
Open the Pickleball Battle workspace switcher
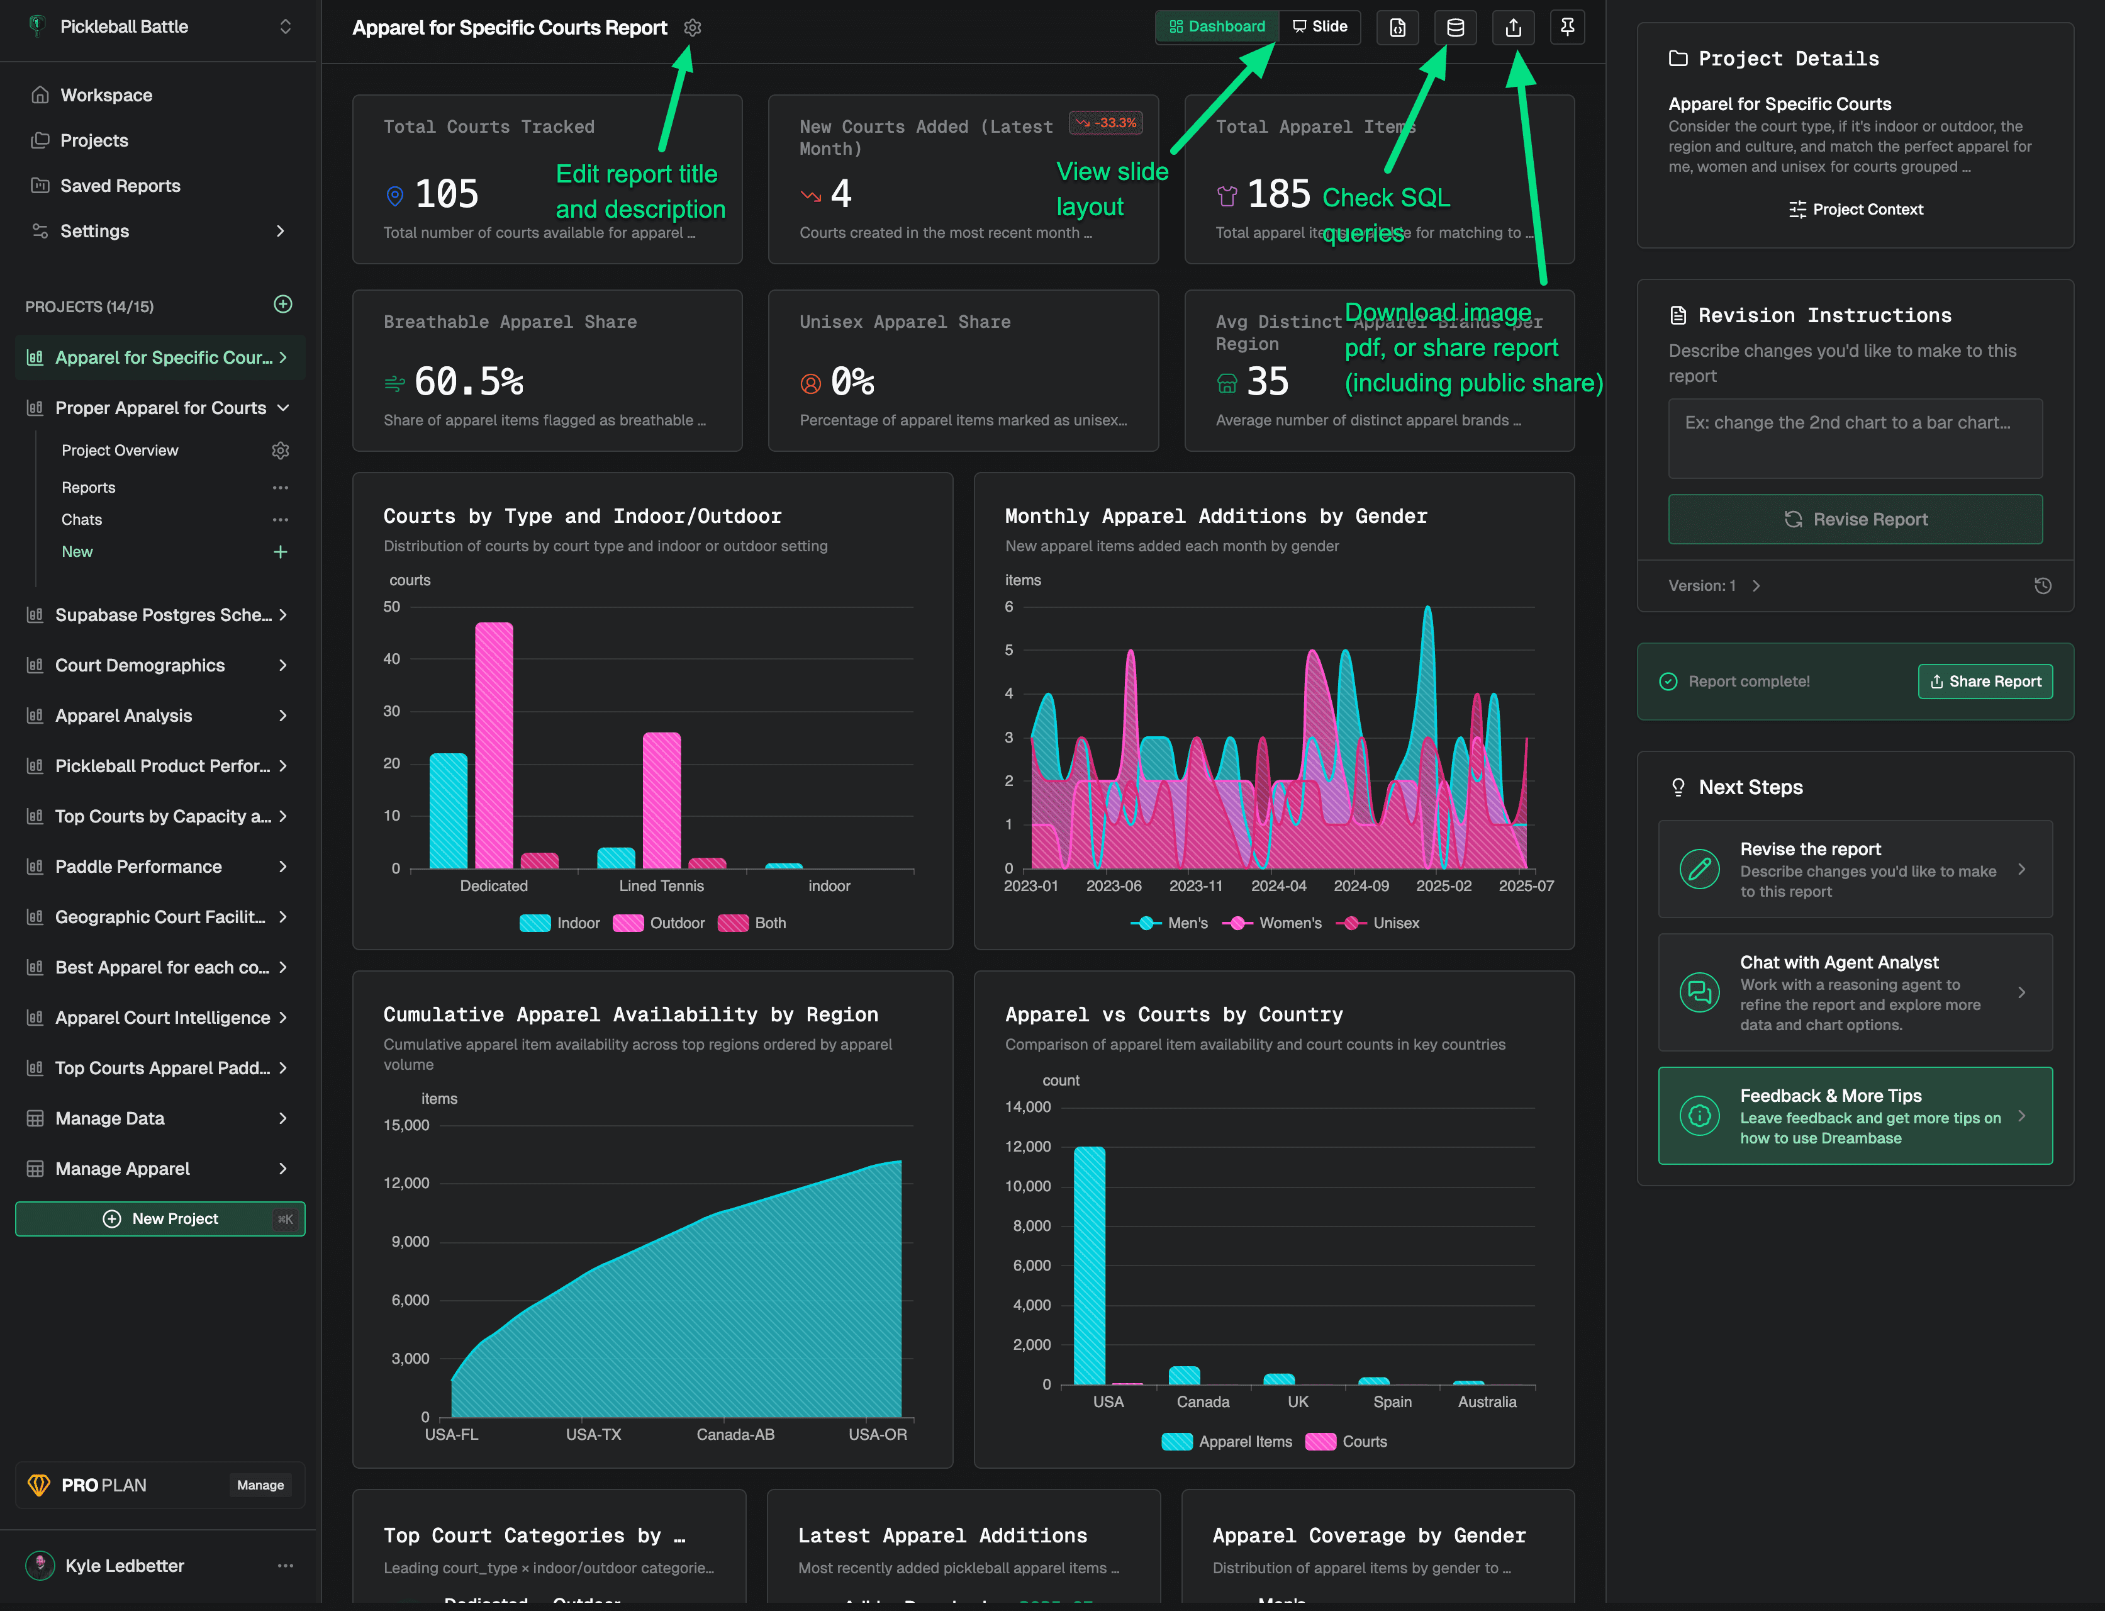coord(285,27)
